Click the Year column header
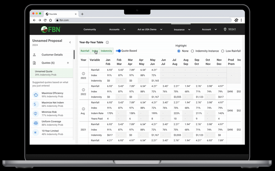 [x=83, y=60]
